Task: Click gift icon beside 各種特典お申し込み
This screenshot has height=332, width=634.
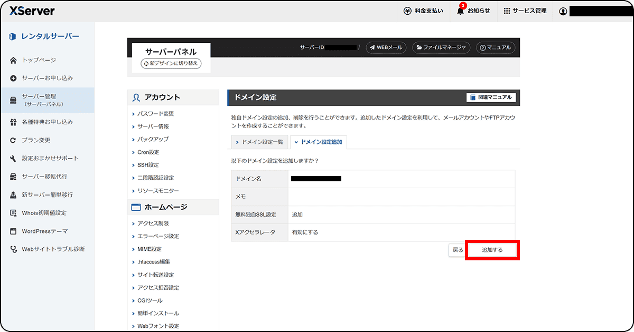Action: [x=14, y=122]
